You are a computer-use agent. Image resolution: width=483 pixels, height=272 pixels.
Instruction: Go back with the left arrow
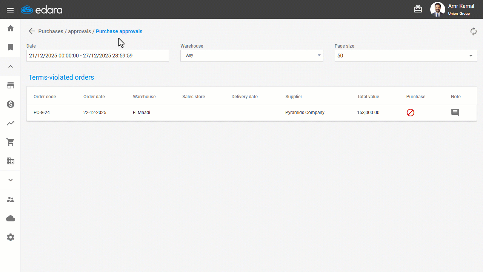(32, 31)
